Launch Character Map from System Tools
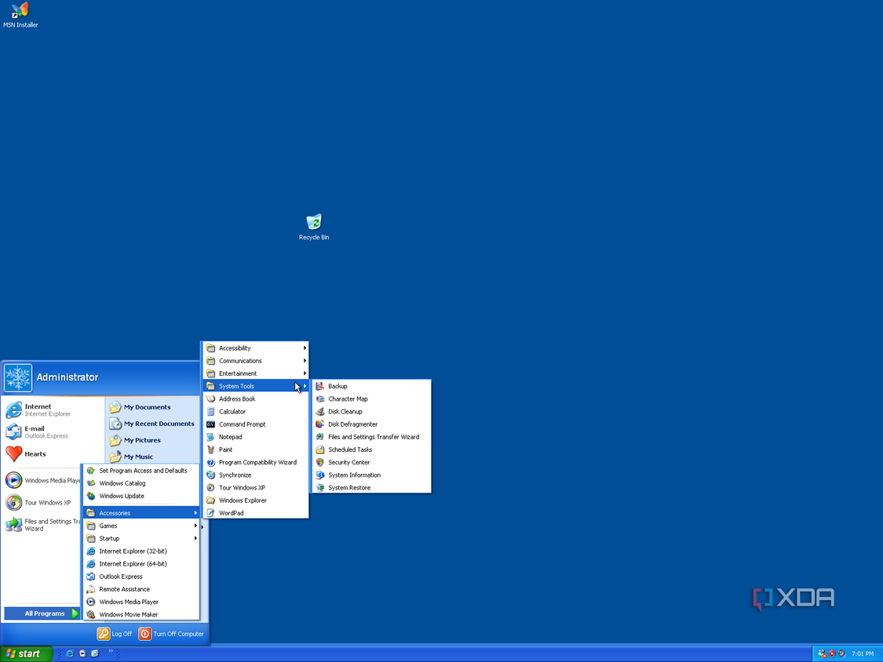Viewport: 883px width, 662px height. tap(371, 399)
